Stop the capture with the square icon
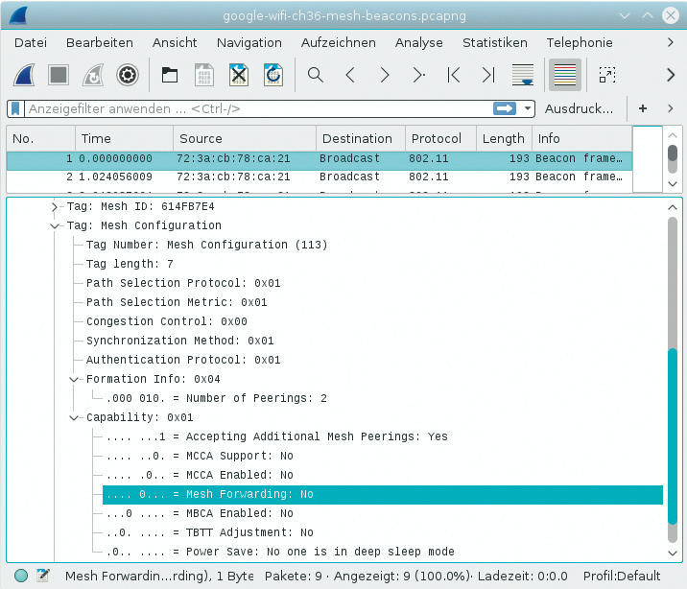The height and width of the screenshot is (589, 687). [59, 75]
